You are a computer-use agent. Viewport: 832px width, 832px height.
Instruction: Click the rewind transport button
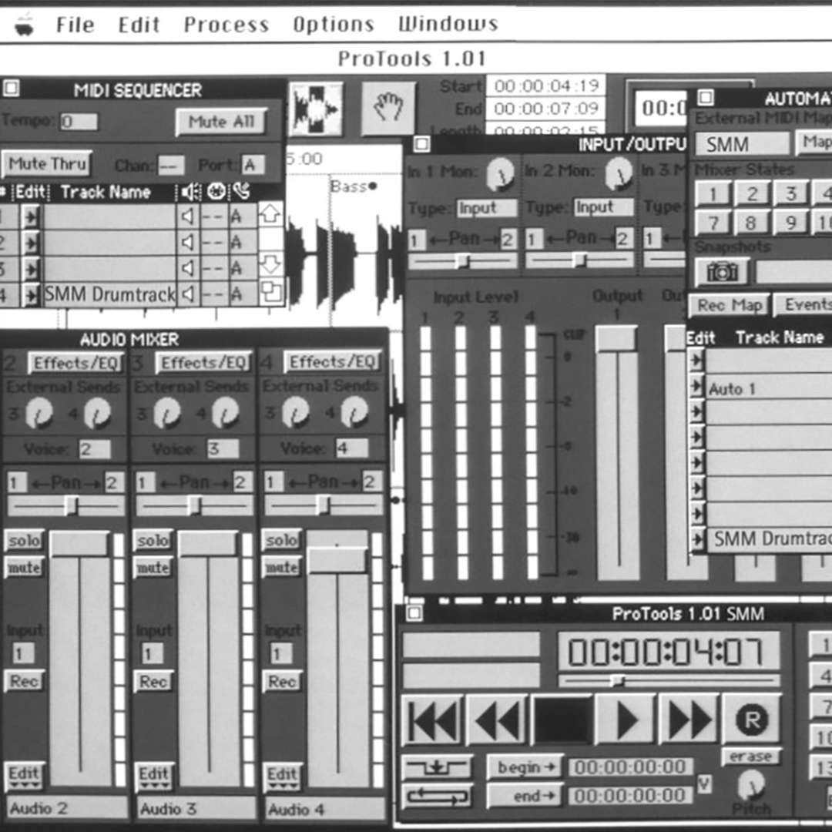[495, 720]
